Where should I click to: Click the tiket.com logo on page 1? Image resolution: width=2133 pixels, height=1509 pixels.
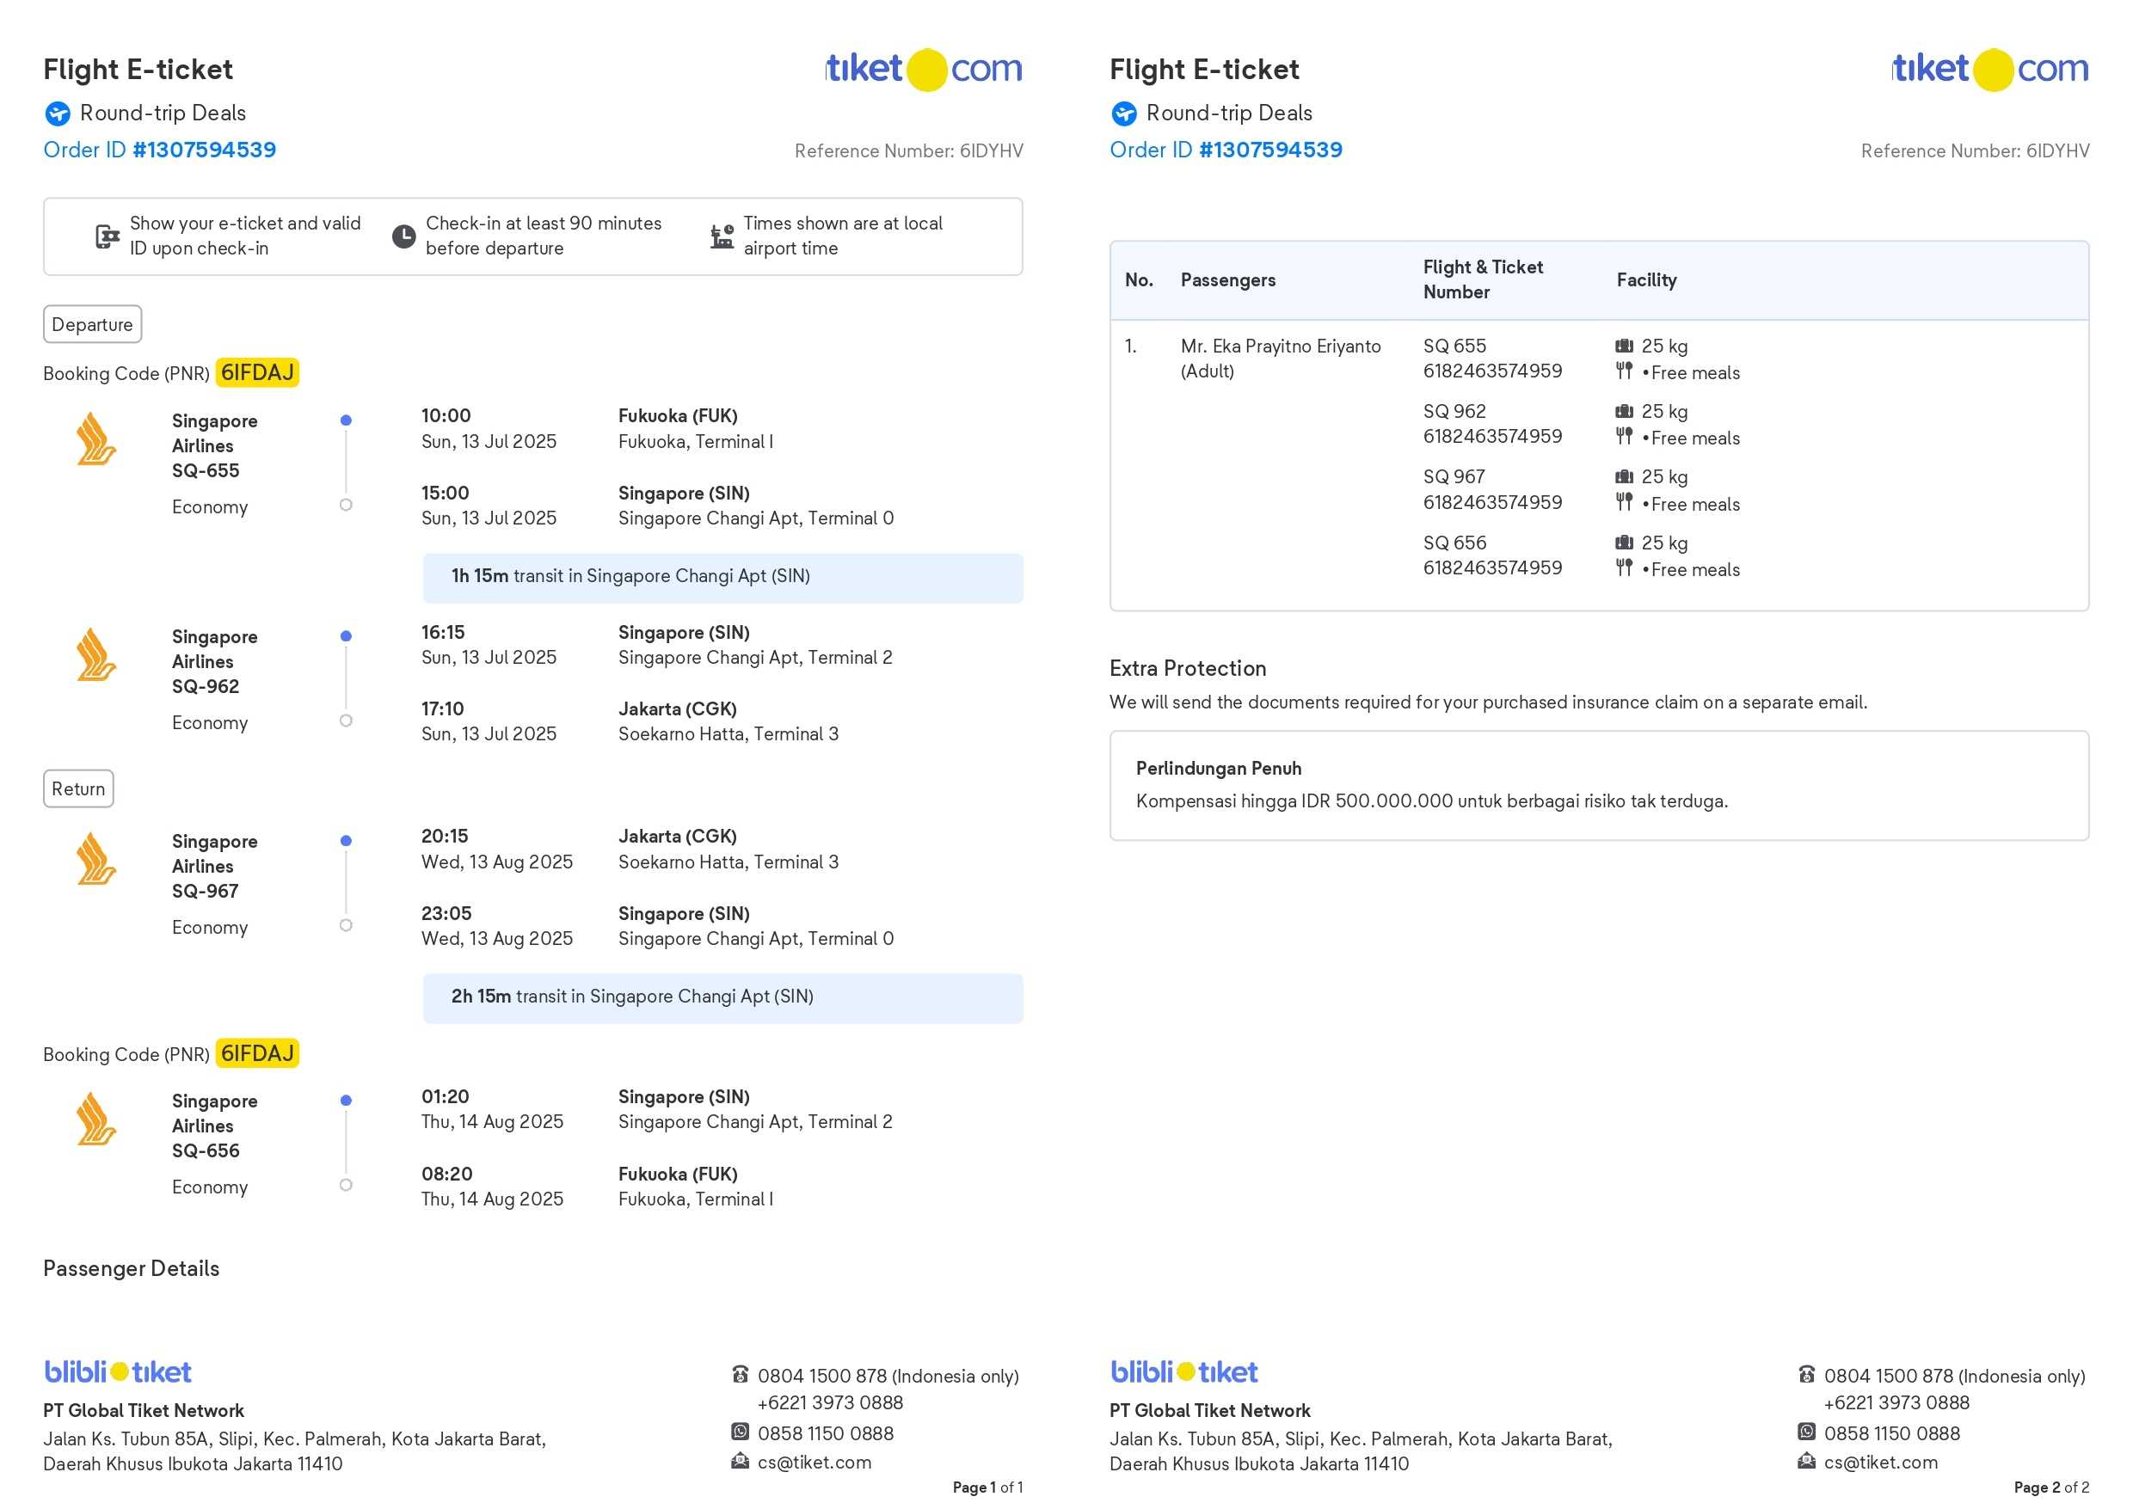click(x=924, y=70)
